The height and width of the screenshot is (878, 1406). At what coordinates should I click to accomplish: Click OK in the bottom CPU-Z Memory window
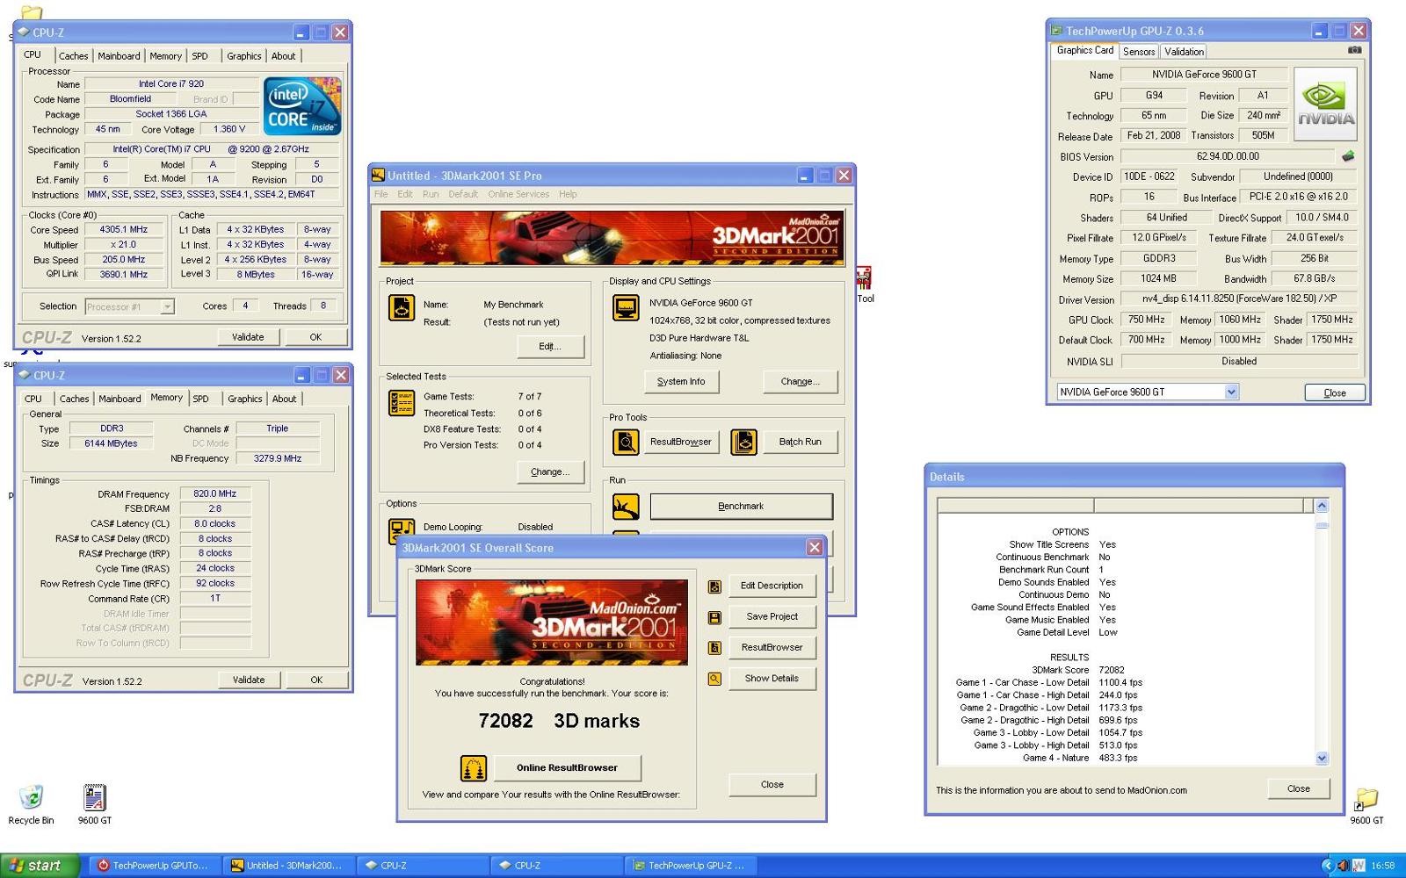click(316, 680)
